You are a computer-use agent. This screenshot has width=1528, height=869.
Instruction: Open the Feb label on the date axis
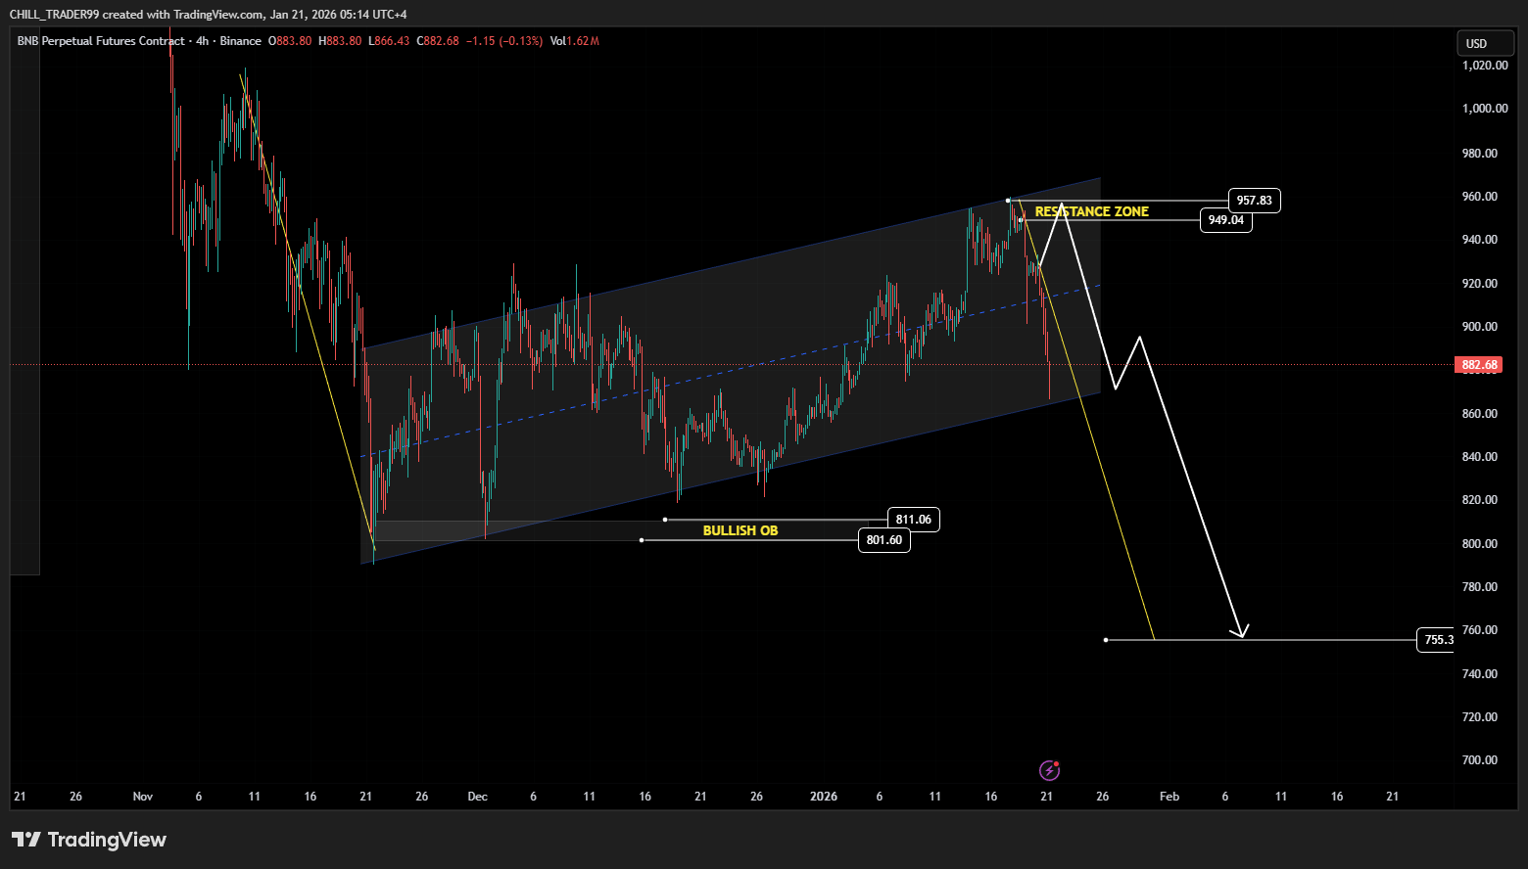click(1169, 797)
